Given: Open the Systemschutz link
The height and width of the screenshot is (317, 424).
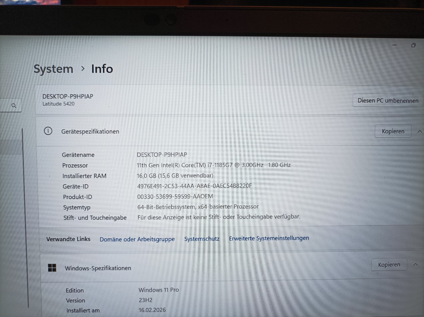Looking at the screenshot, I should (x=202, y=239).
